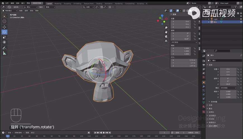Select the Cursor tool
Image resolution: width=243 pixels, height=139 pixels.
4,21
